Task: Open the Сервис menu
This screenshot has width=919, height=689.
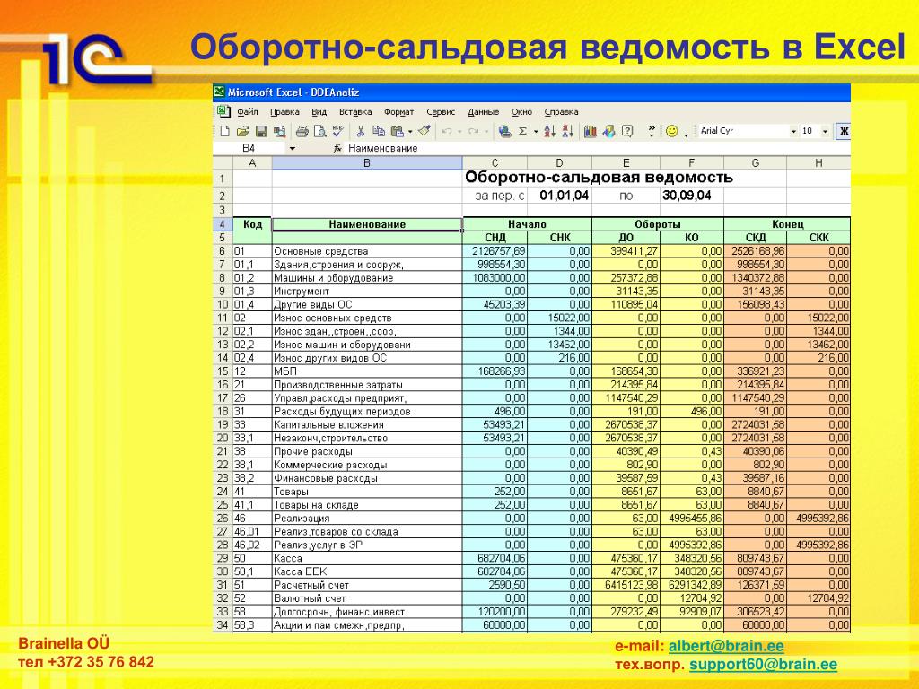Action: (x=441, y=112)
